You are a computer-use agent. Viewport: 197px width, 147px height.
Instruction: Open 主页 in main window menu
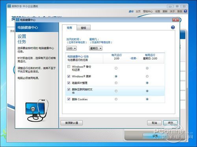[x=138, y=11]
